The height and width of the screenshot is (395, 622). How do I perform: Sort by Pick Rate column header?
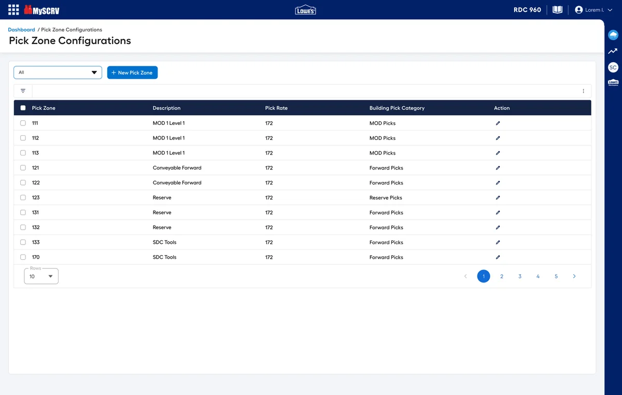276,108
